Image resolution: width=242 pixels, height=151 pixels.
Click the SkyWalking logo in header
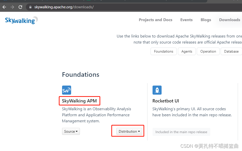coord(21,20)
